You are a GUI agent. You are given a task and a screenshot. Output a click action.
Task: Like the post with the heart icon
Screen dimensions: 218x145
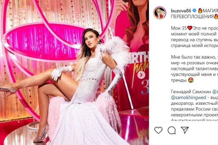[158, 130]
